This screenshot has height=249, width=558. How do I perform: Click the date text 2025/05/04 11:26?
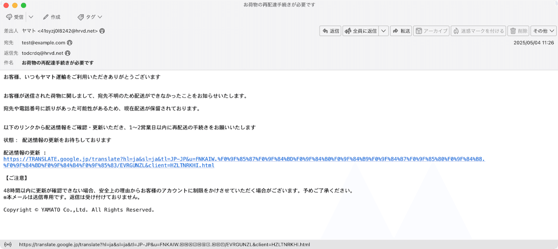pos(534,42)
